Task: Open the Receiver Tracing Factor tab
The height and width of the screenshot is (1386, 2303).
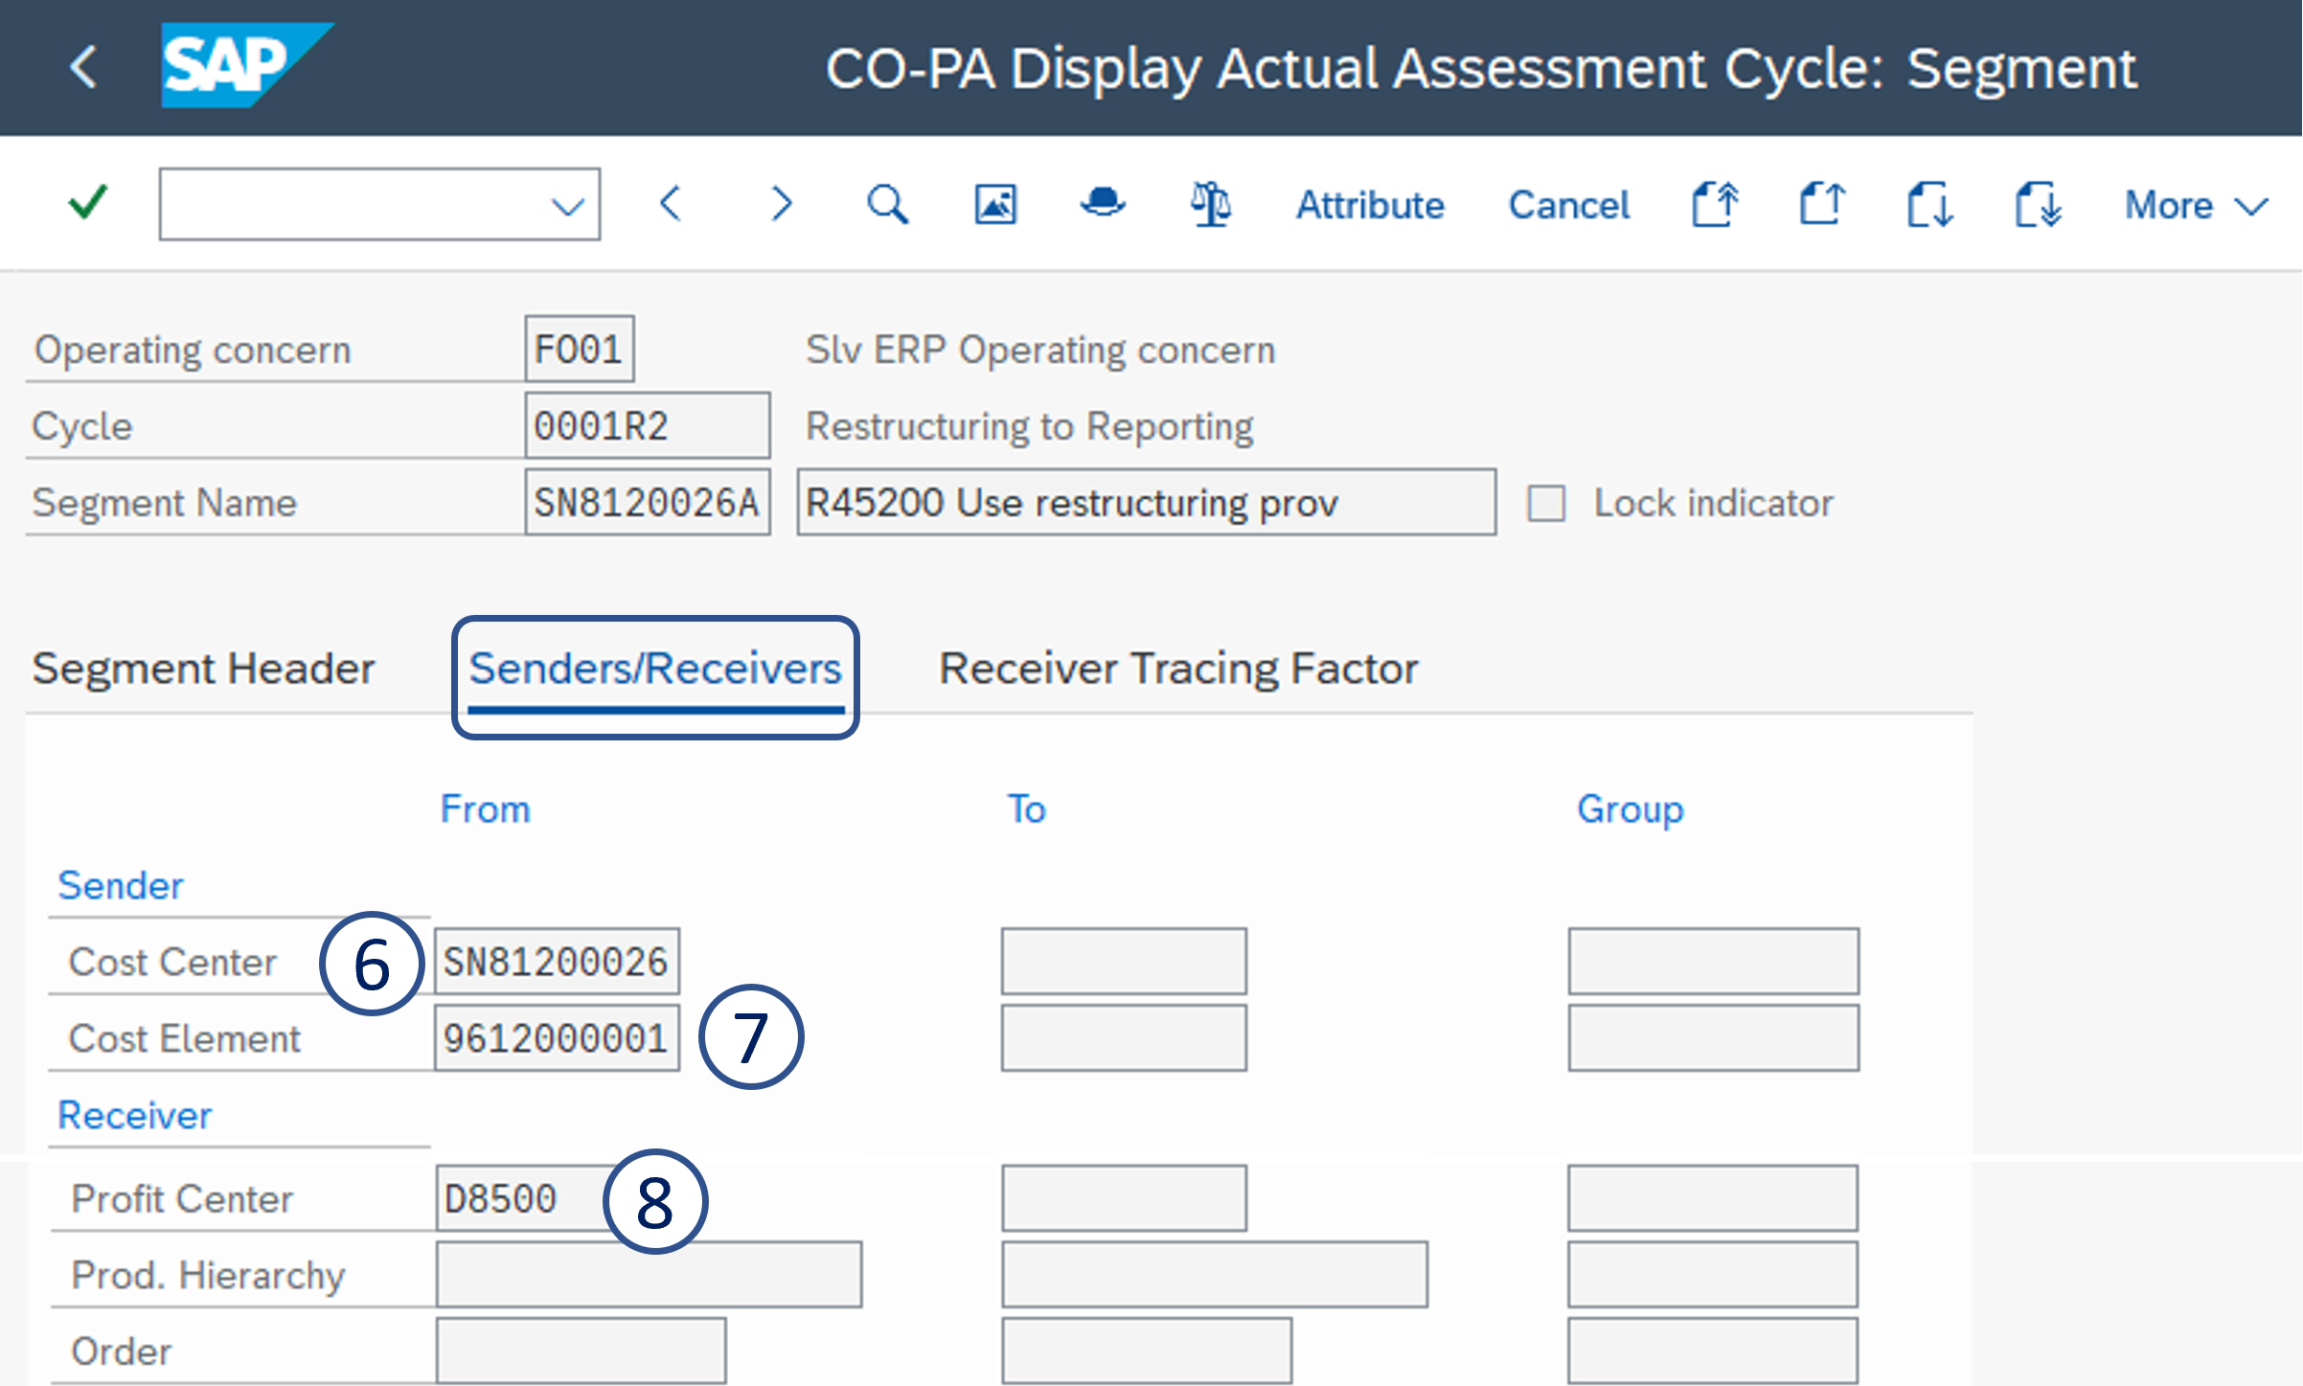Action: [1178, 668]
